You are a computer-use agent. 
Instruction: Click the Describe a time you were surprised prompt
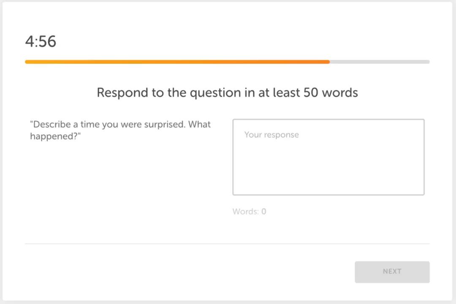[120, 130]
